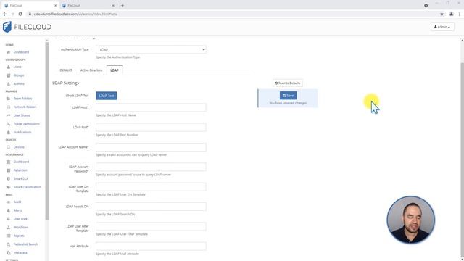
Task: Open Groups using its group icon
Action: pos(8,75)
